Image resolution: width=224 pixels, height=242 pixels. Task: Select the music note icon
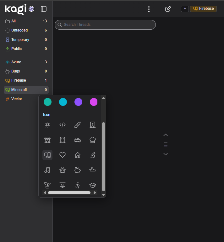tap(47, 170)
